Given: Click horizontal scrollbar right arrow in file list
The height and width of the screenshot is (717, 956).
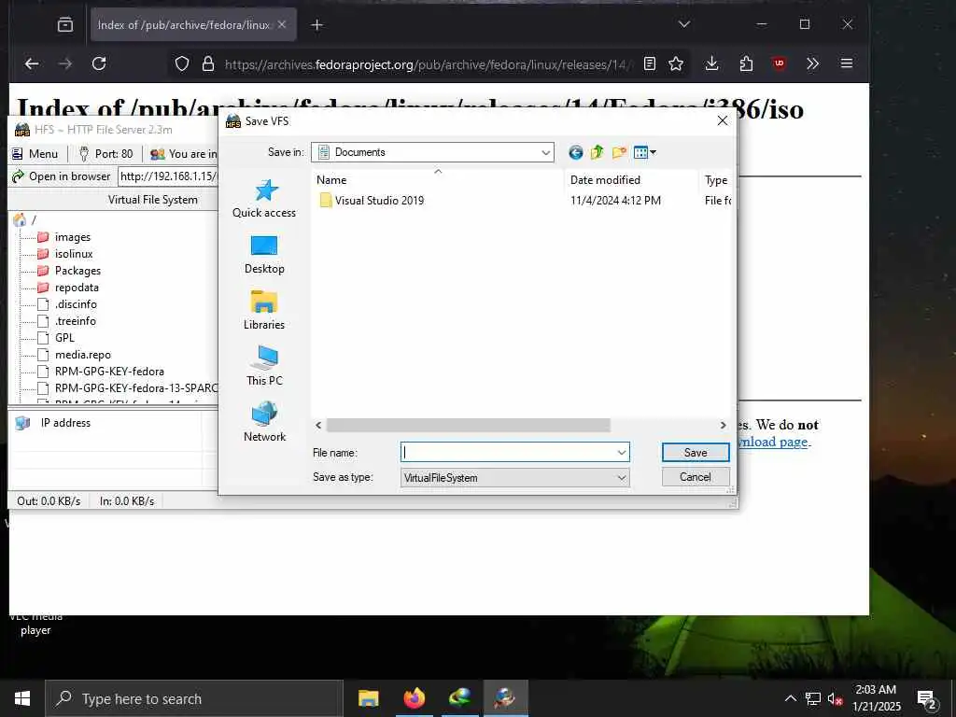Looking at the screenshot, I should (x=724, y=425).
